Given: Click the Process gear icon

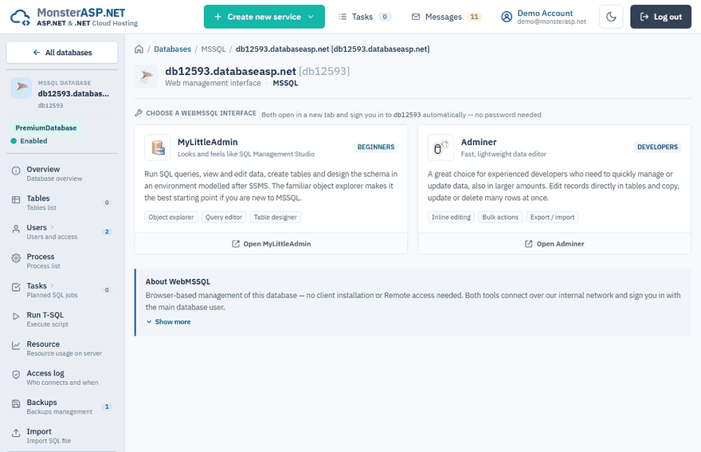Looking at the screenshot, I should (x=16, y=257).
